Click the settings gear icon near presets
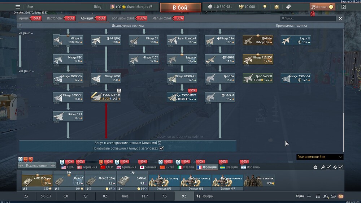 pos(315,167)
